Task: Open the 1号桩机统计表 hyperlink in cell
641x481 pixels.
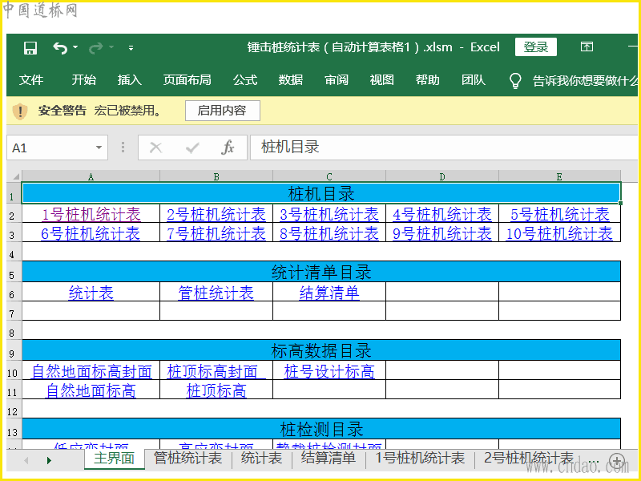Action: 91,215
